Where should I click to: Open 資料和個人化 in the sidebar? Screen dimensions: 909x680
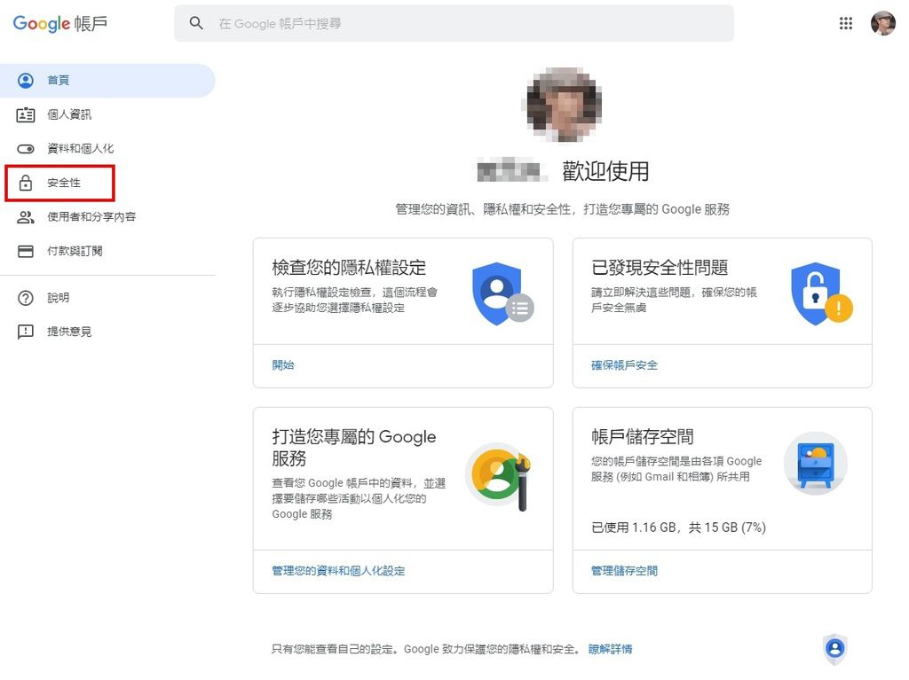pos(107,149)
